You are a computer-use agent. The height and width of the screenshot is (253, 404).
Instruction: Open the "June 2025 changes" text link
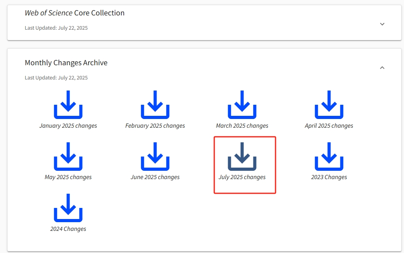155,177
